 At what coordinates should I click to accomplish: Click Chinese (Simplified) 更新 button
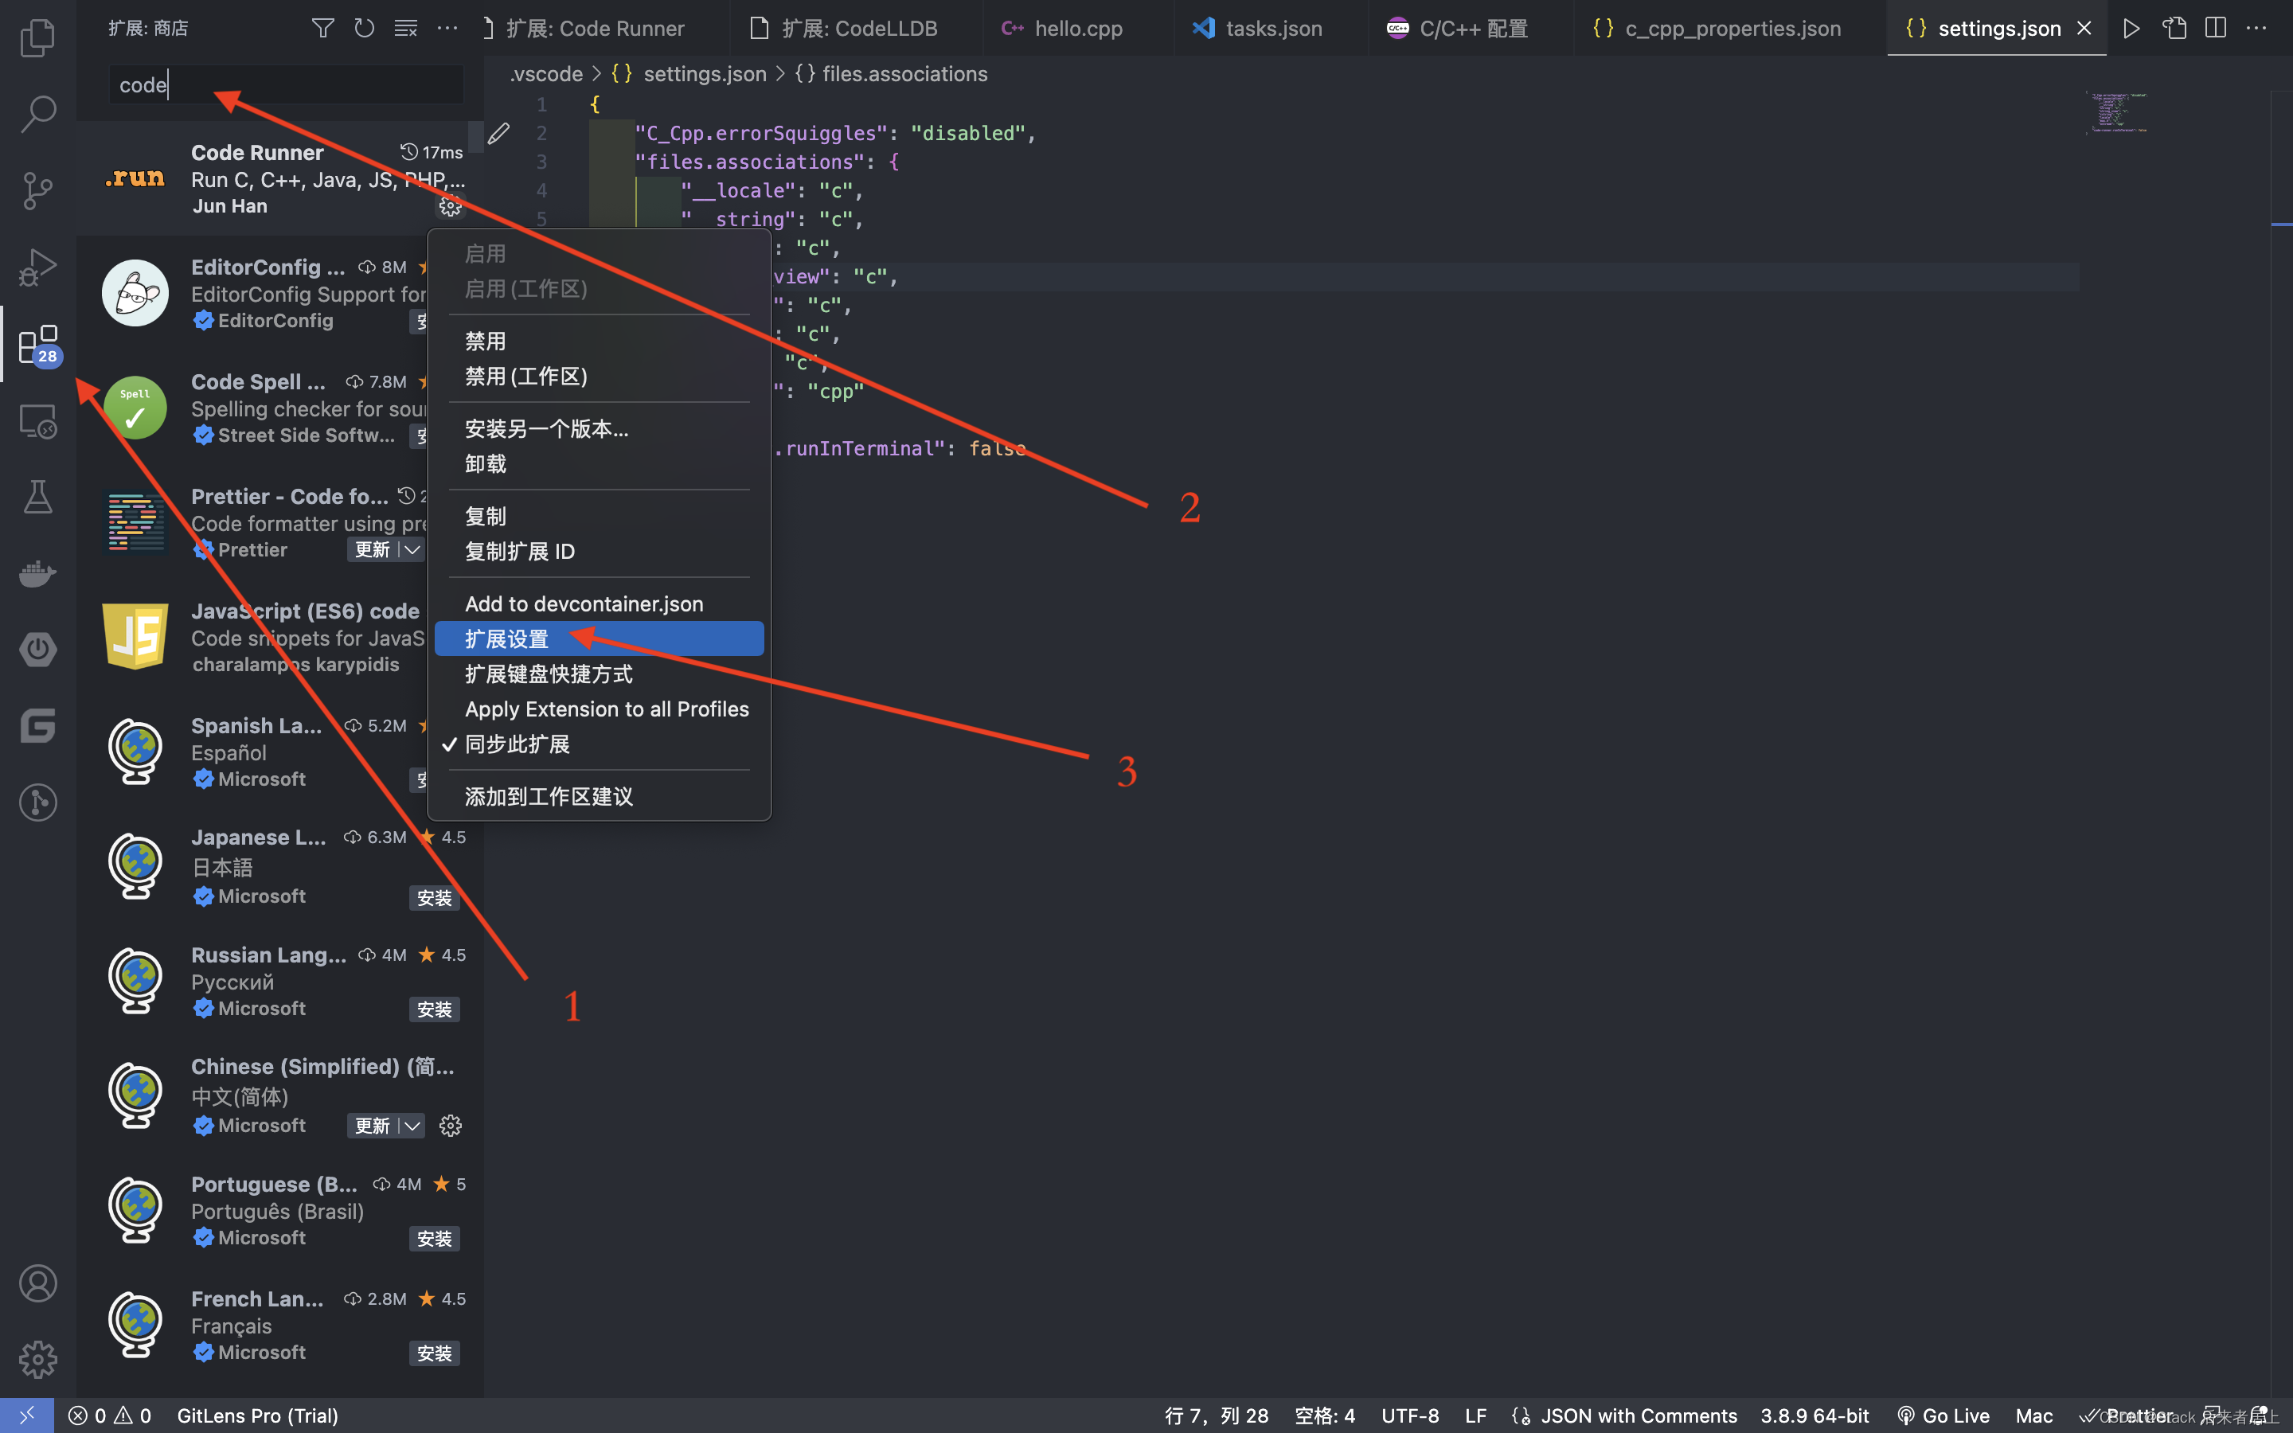tap(373, 1125)
